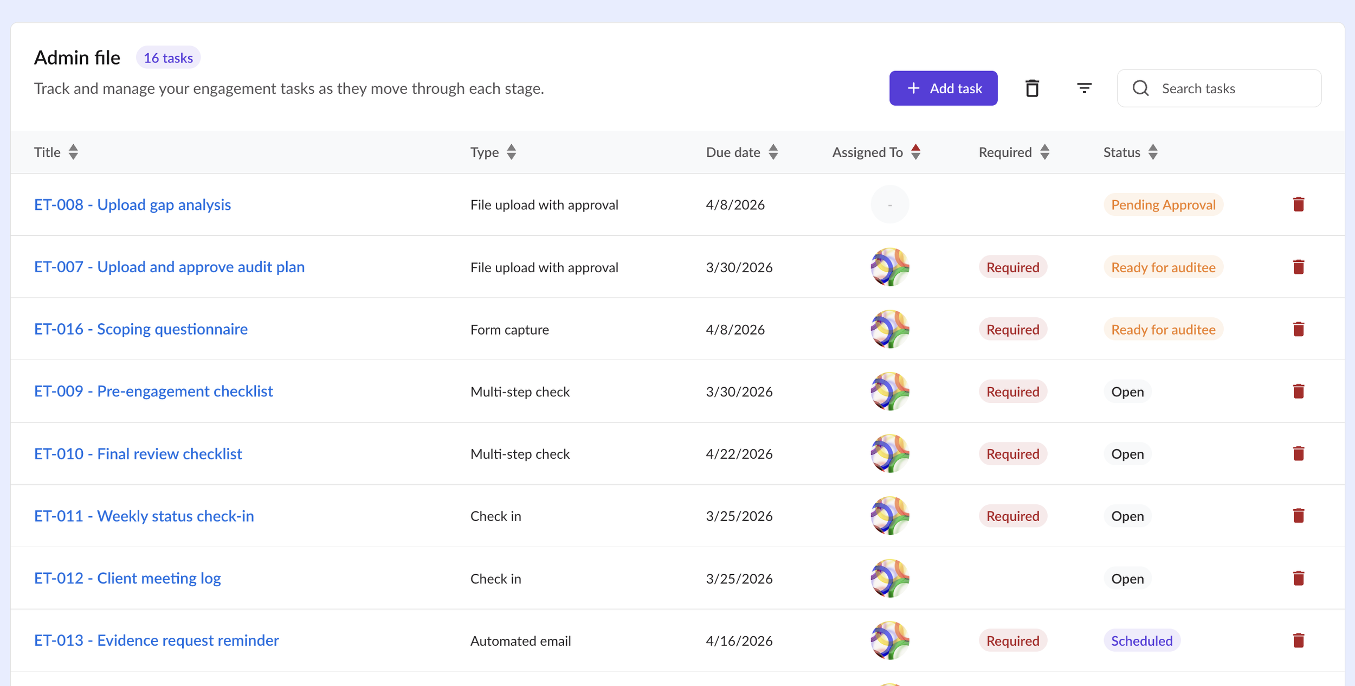Delete the ET-016 Scoping questionnaire task

pyautogui.click(x=1298, y=329)
